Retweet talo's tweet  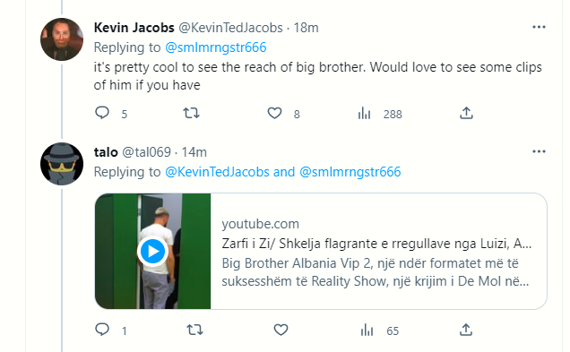[x=194, y=330]
